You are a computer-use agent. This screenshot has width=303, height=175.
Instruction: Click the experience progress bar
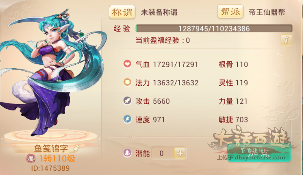click(x=214, y=28)
